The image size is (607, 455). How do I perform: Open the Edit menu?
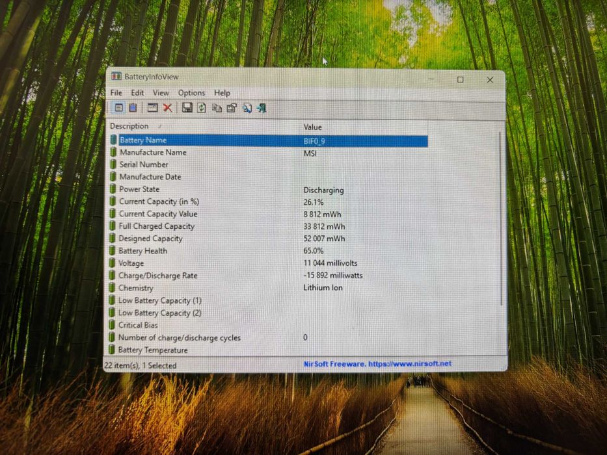pyautogui.click(x=137, y=92)
